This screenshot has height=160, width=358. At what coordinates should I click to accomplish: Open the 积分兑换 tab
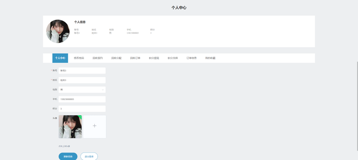click(x=173, y=58)
